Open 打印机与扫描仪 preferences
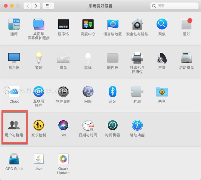 click(137, 58)
